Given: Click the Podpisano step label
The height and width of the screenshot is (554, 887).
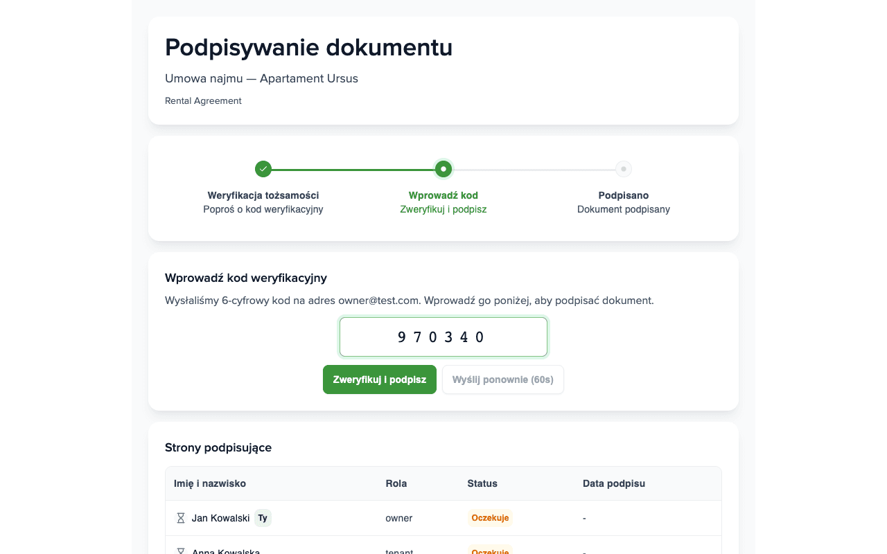Looking at the screenshot, I should point(624,195).
